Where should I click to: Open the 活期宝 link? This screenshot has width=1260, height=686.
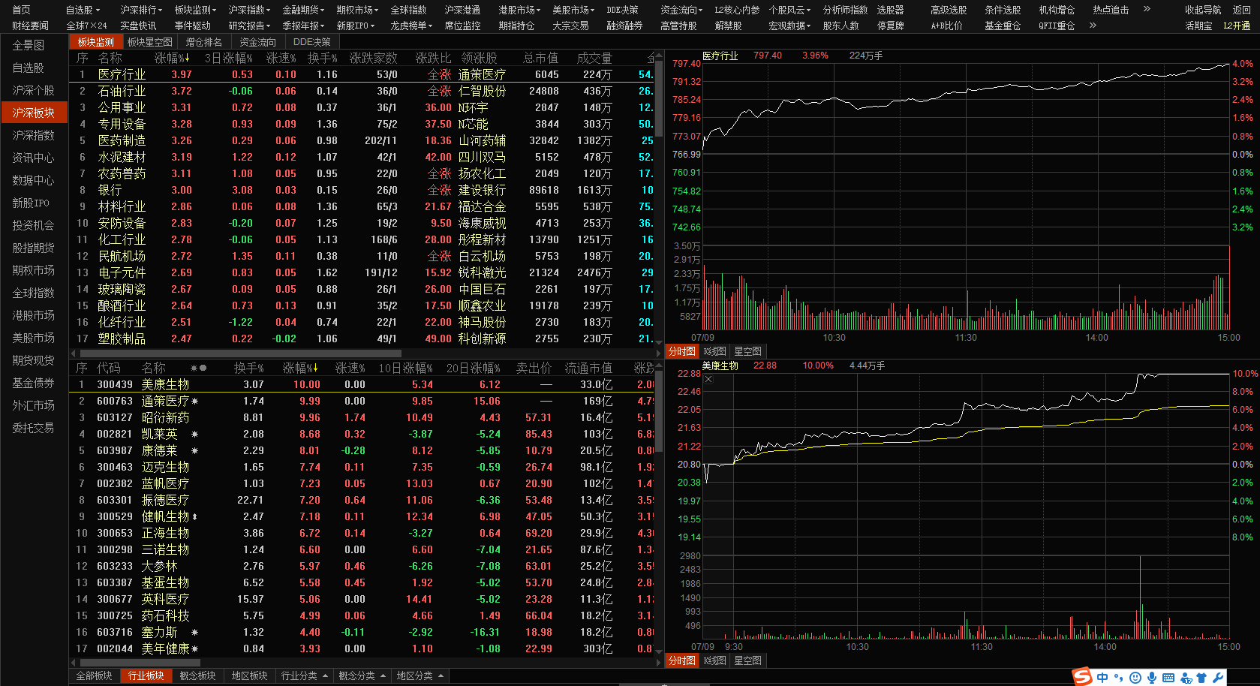click(1198, 26)
